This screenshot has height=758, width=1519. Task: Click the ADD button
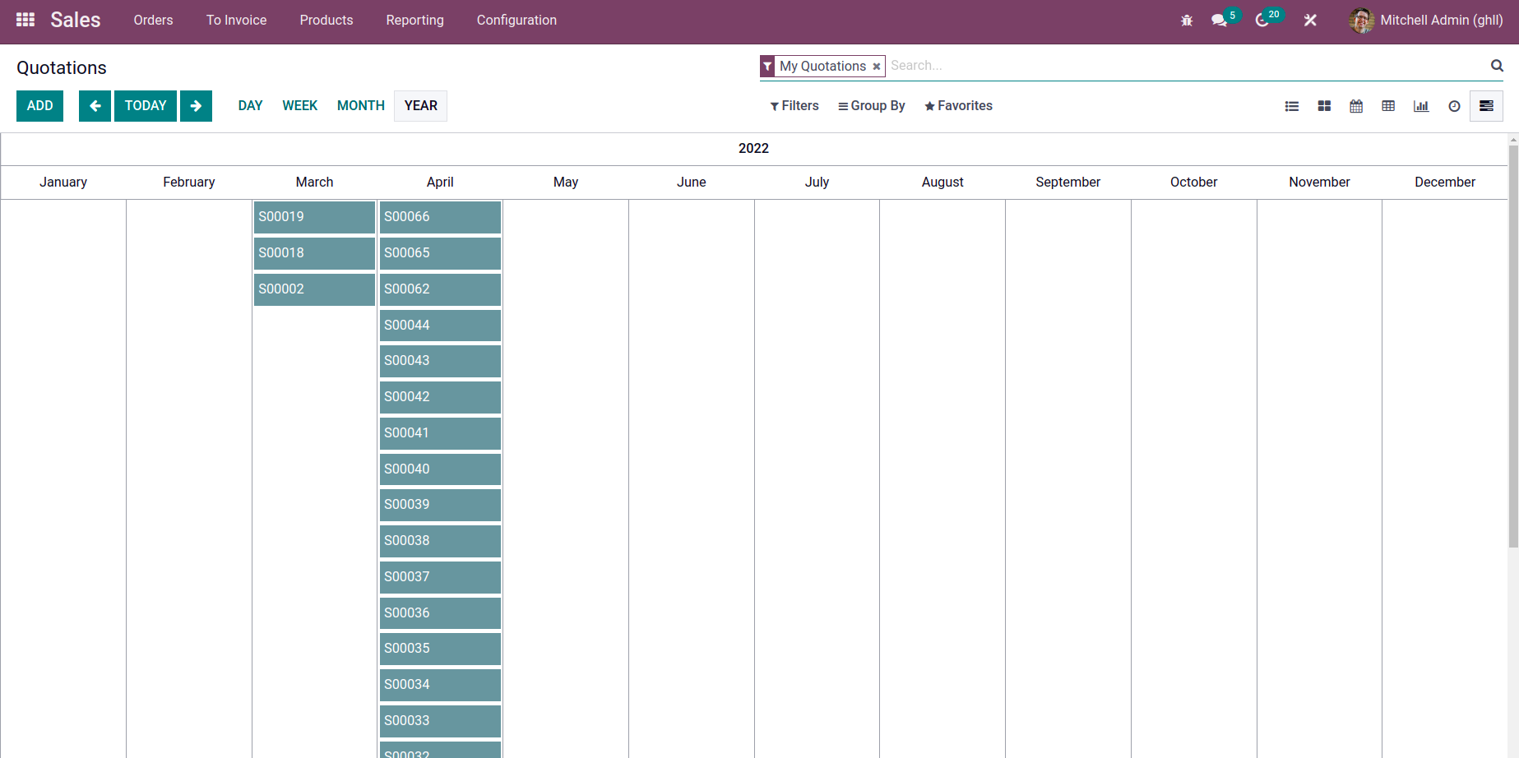point(39,106)
